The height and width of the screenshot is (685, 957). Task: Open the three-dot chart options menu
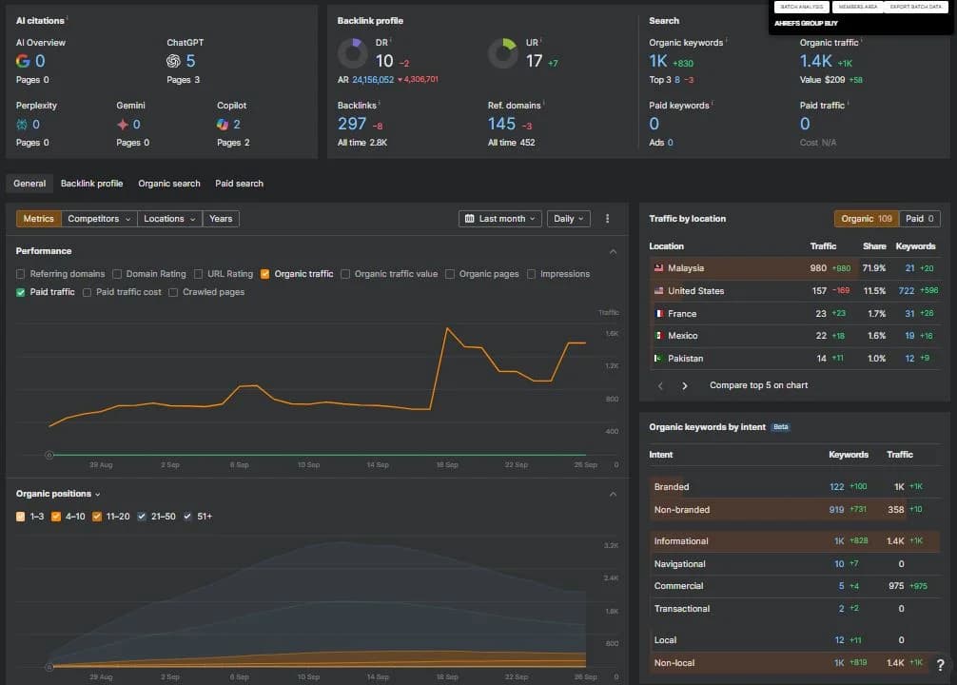pyautogui.click(x=607, y=219)
